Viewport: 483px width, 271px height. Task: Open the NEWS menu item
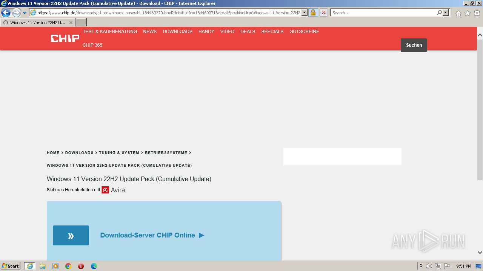(x=150, y=32)
